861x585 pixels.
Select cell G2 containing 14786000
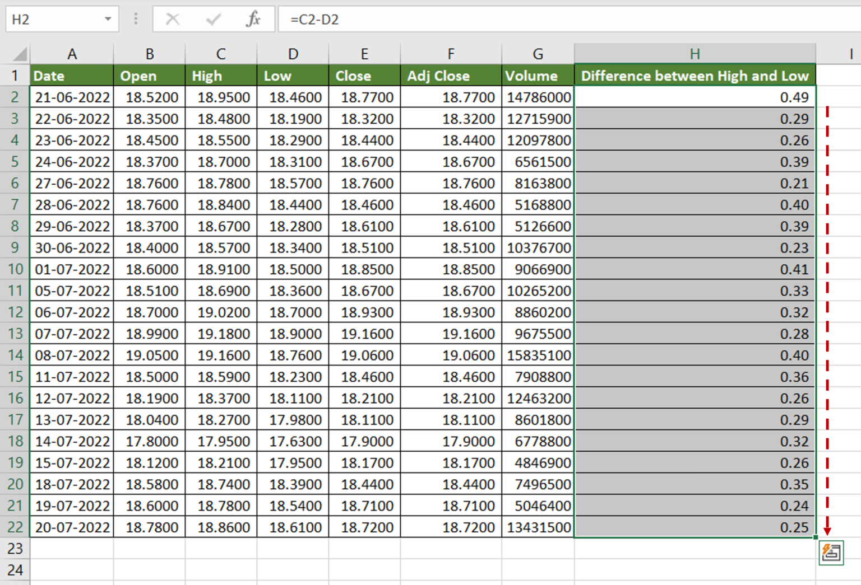536,97
